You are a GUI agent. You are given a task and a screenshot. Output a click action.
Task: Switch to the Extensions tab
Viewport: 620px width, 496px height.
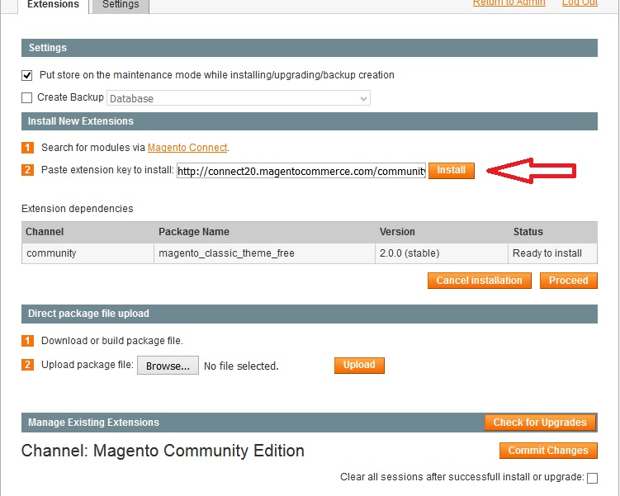[x=53, y=5]
